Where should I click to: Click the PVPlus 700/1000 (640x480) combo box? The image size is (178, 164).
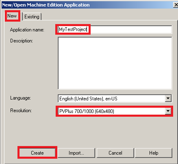click(x=115, y=111)
